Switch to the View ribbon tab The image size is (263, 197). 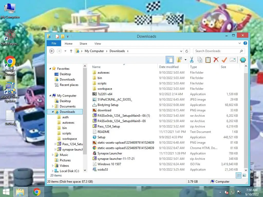[x=98, y=44]
